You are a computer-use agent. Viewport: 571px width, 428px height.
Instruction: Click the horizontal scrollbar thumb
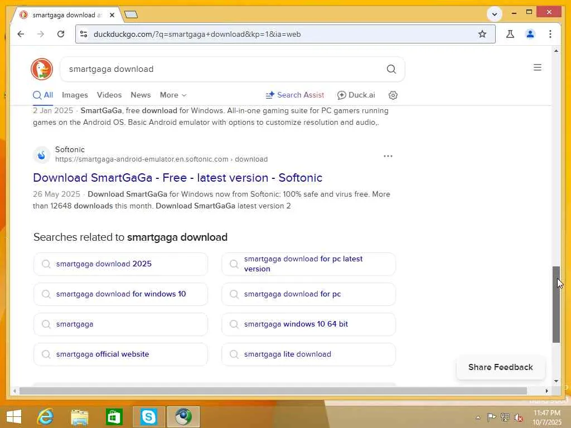click(273, 391)
